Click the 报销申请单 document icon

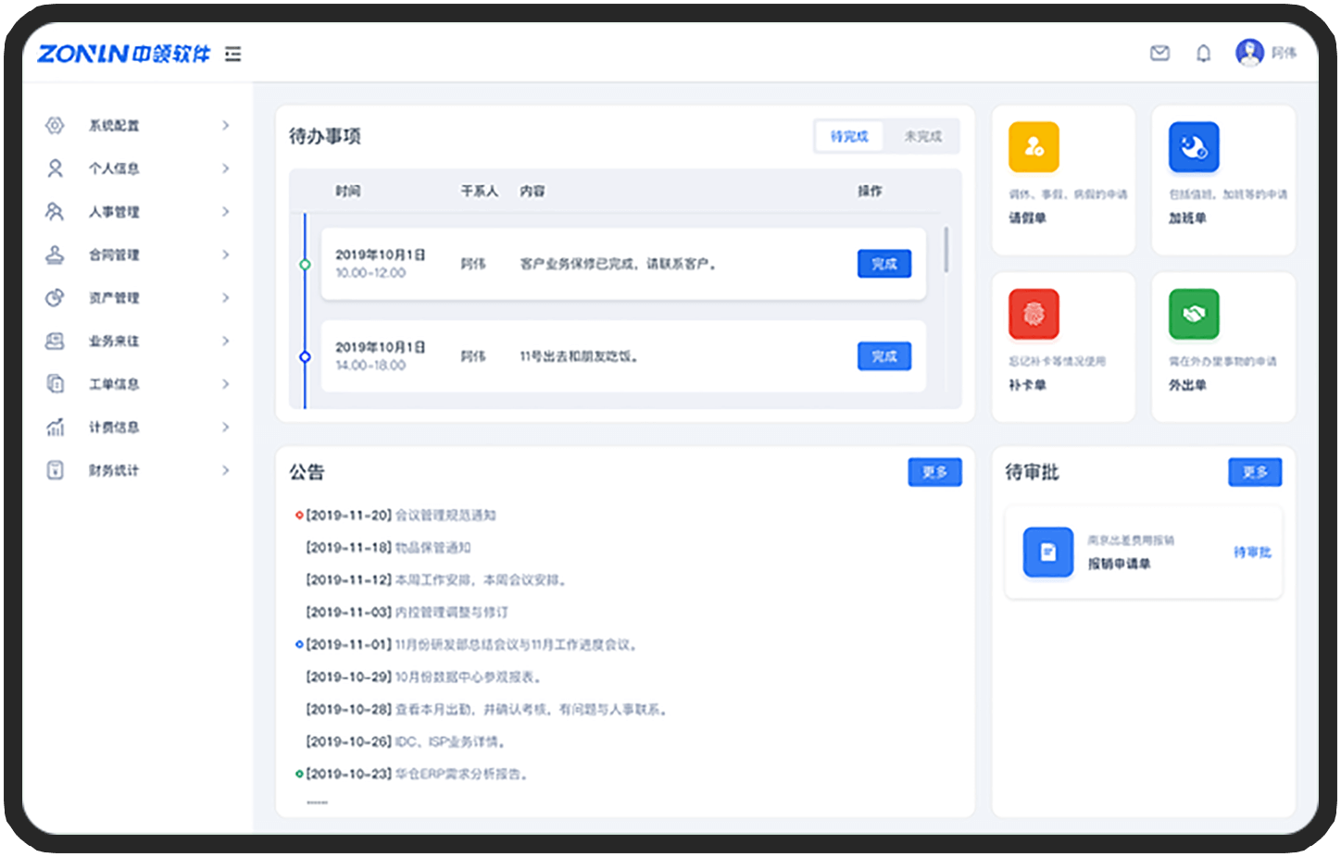coord(1047,553)
